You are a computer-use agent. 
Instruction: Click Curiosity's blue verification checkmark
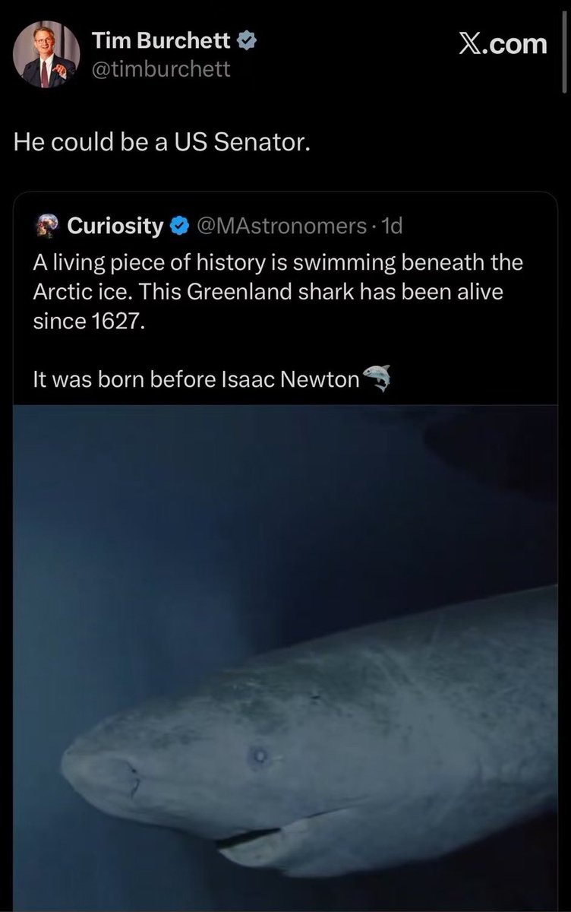point(178,225)
